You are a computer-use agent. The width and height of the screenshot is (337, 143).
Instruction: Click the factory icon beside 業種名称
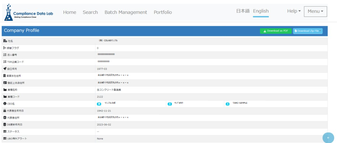5,90
